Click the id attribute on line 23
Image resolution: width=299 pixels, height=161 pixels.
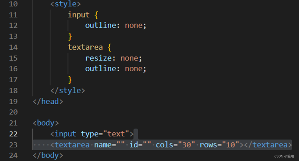(134, 145)
